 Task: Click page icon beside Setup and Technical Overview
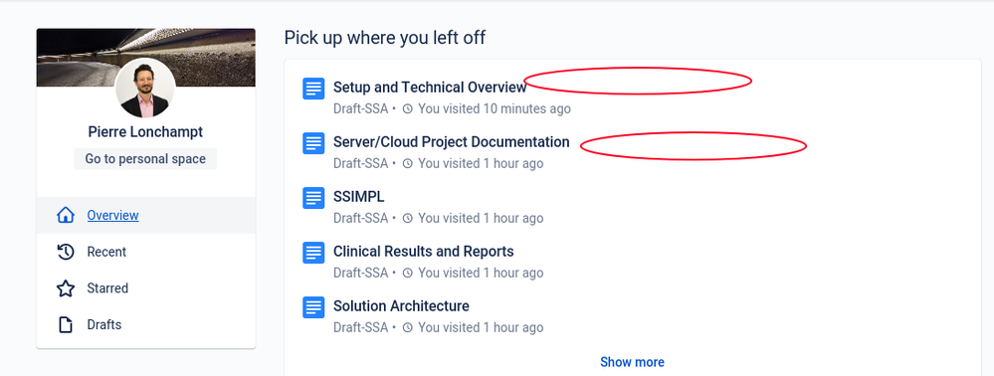(x=313, y=89)
